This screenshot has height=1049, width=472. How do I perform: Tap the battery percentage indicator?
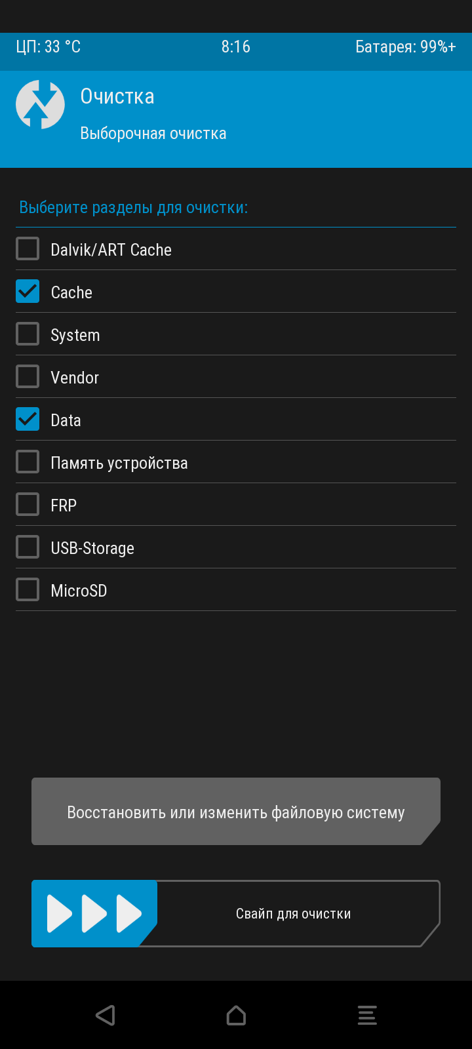pyautogui.click(x=405, y=47)
